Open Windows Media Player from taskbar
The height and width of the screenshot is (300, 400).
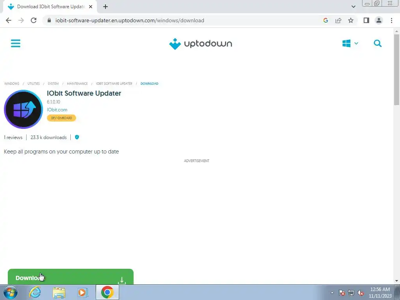coord(83,292)
